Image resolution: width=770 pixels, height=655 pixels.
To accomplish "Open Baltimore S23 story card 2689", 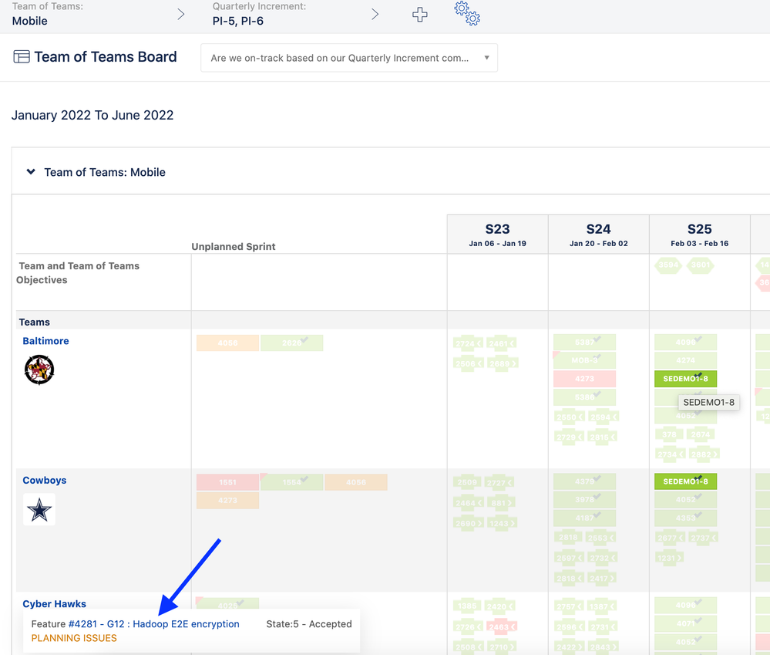I will coord(501,363).
